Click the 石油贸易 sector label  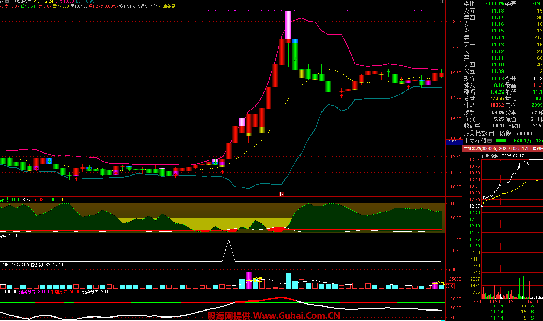point(167,6)
